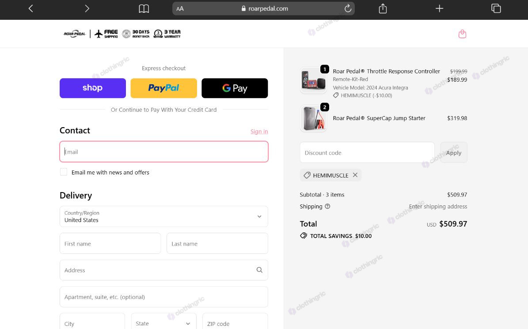528x329 pixels.
Task: Open the bookmarks book icon
Action: 144,8
